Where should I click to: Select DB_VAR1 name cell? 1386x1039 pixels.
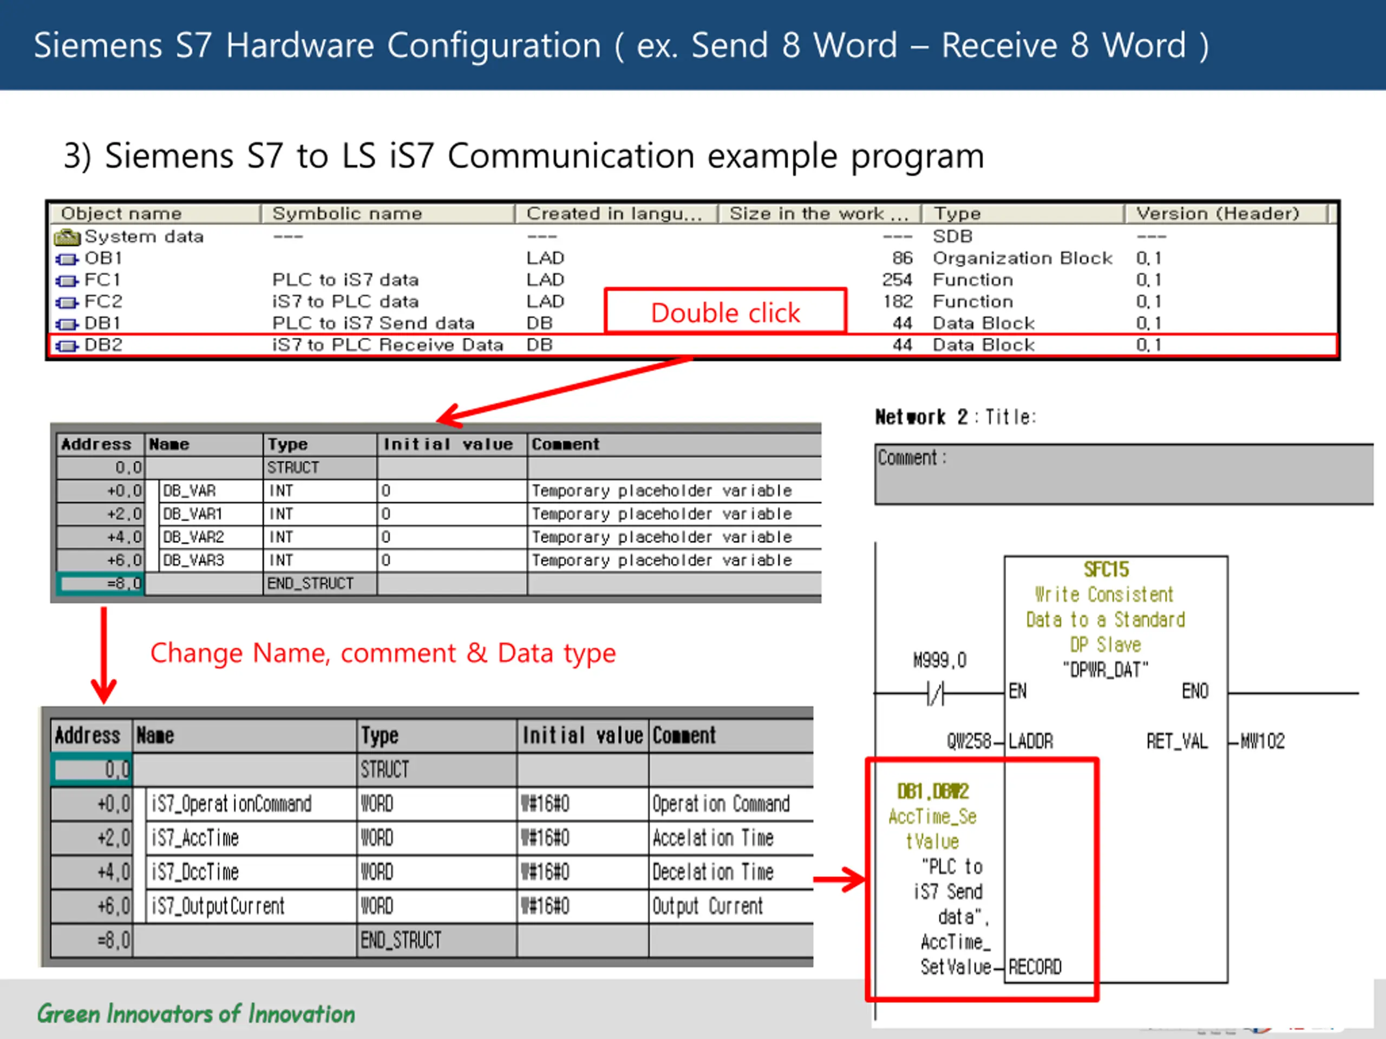211,514
